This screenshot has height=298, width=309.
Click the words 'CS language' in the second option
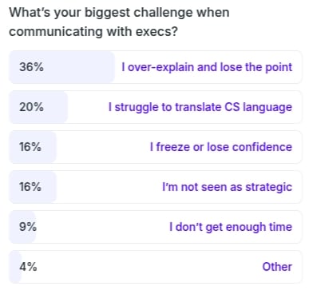(x=259, y=107)
